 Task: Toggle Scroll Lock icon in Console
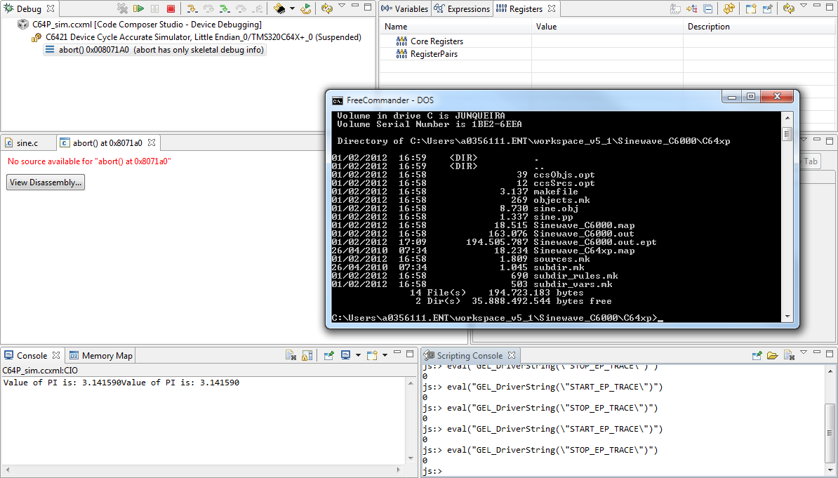click(307, 356)
